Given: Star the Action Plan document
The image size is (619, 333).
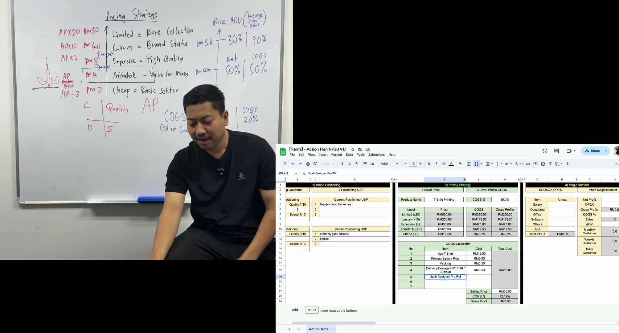Looking at the screenshot, I should click(353, 149).
